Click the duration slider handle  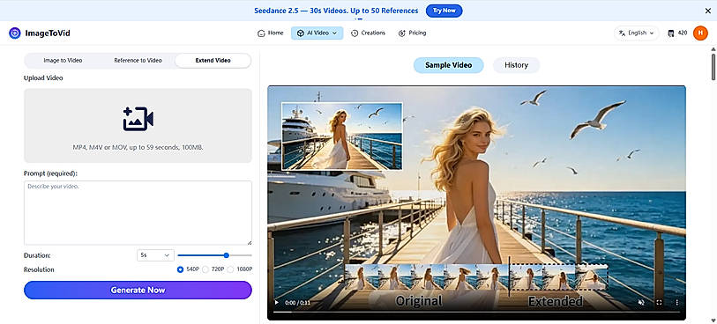point(227,255)
